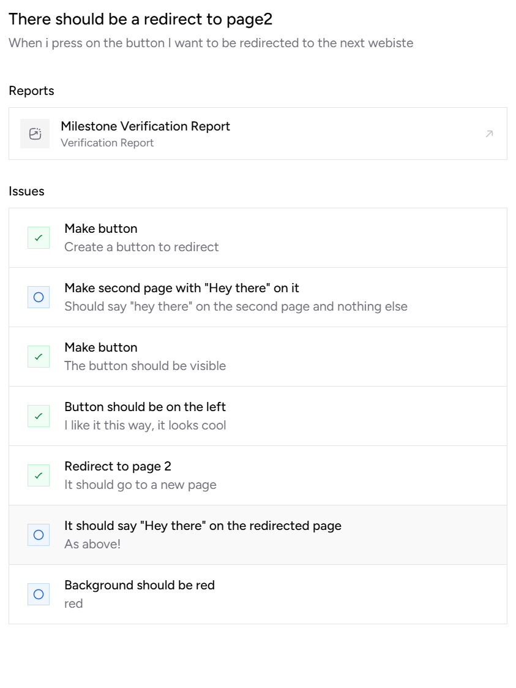The image size is (516, 688).
Task: Click the "Reports" section heading
Action: [31, 91]
